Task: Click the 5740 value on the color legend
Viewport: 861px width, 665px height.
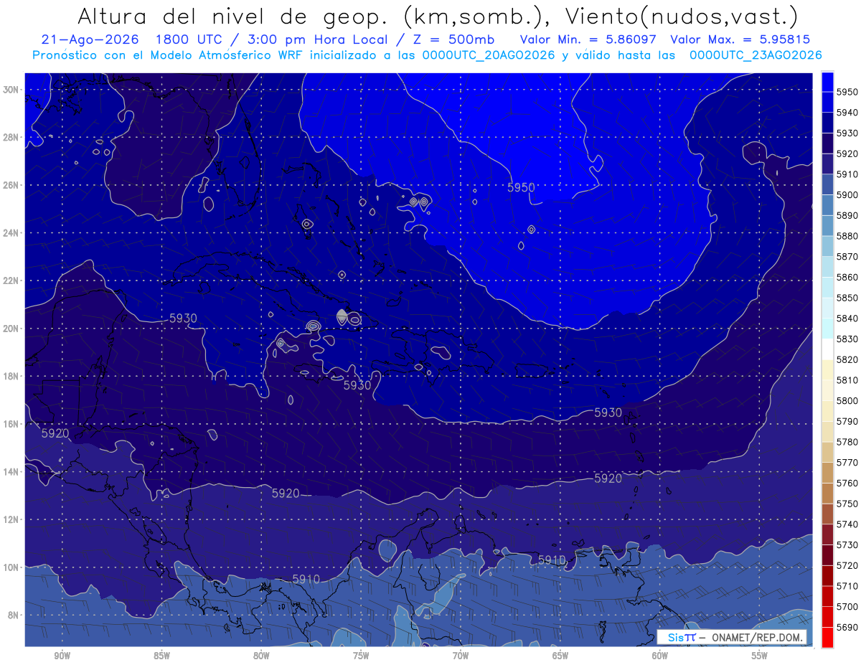Action: pyautogui.click(x=847, y=524)
